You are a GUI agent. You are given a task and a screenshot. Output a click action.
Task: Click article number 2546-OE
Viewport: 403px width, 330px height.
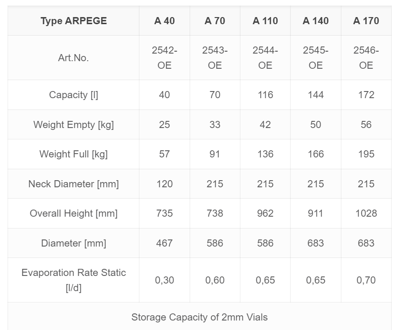366,57
